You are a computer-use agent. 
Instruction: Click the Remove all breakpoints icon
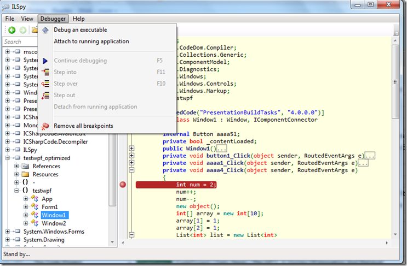pyautogui.click(x=45, y=126)
